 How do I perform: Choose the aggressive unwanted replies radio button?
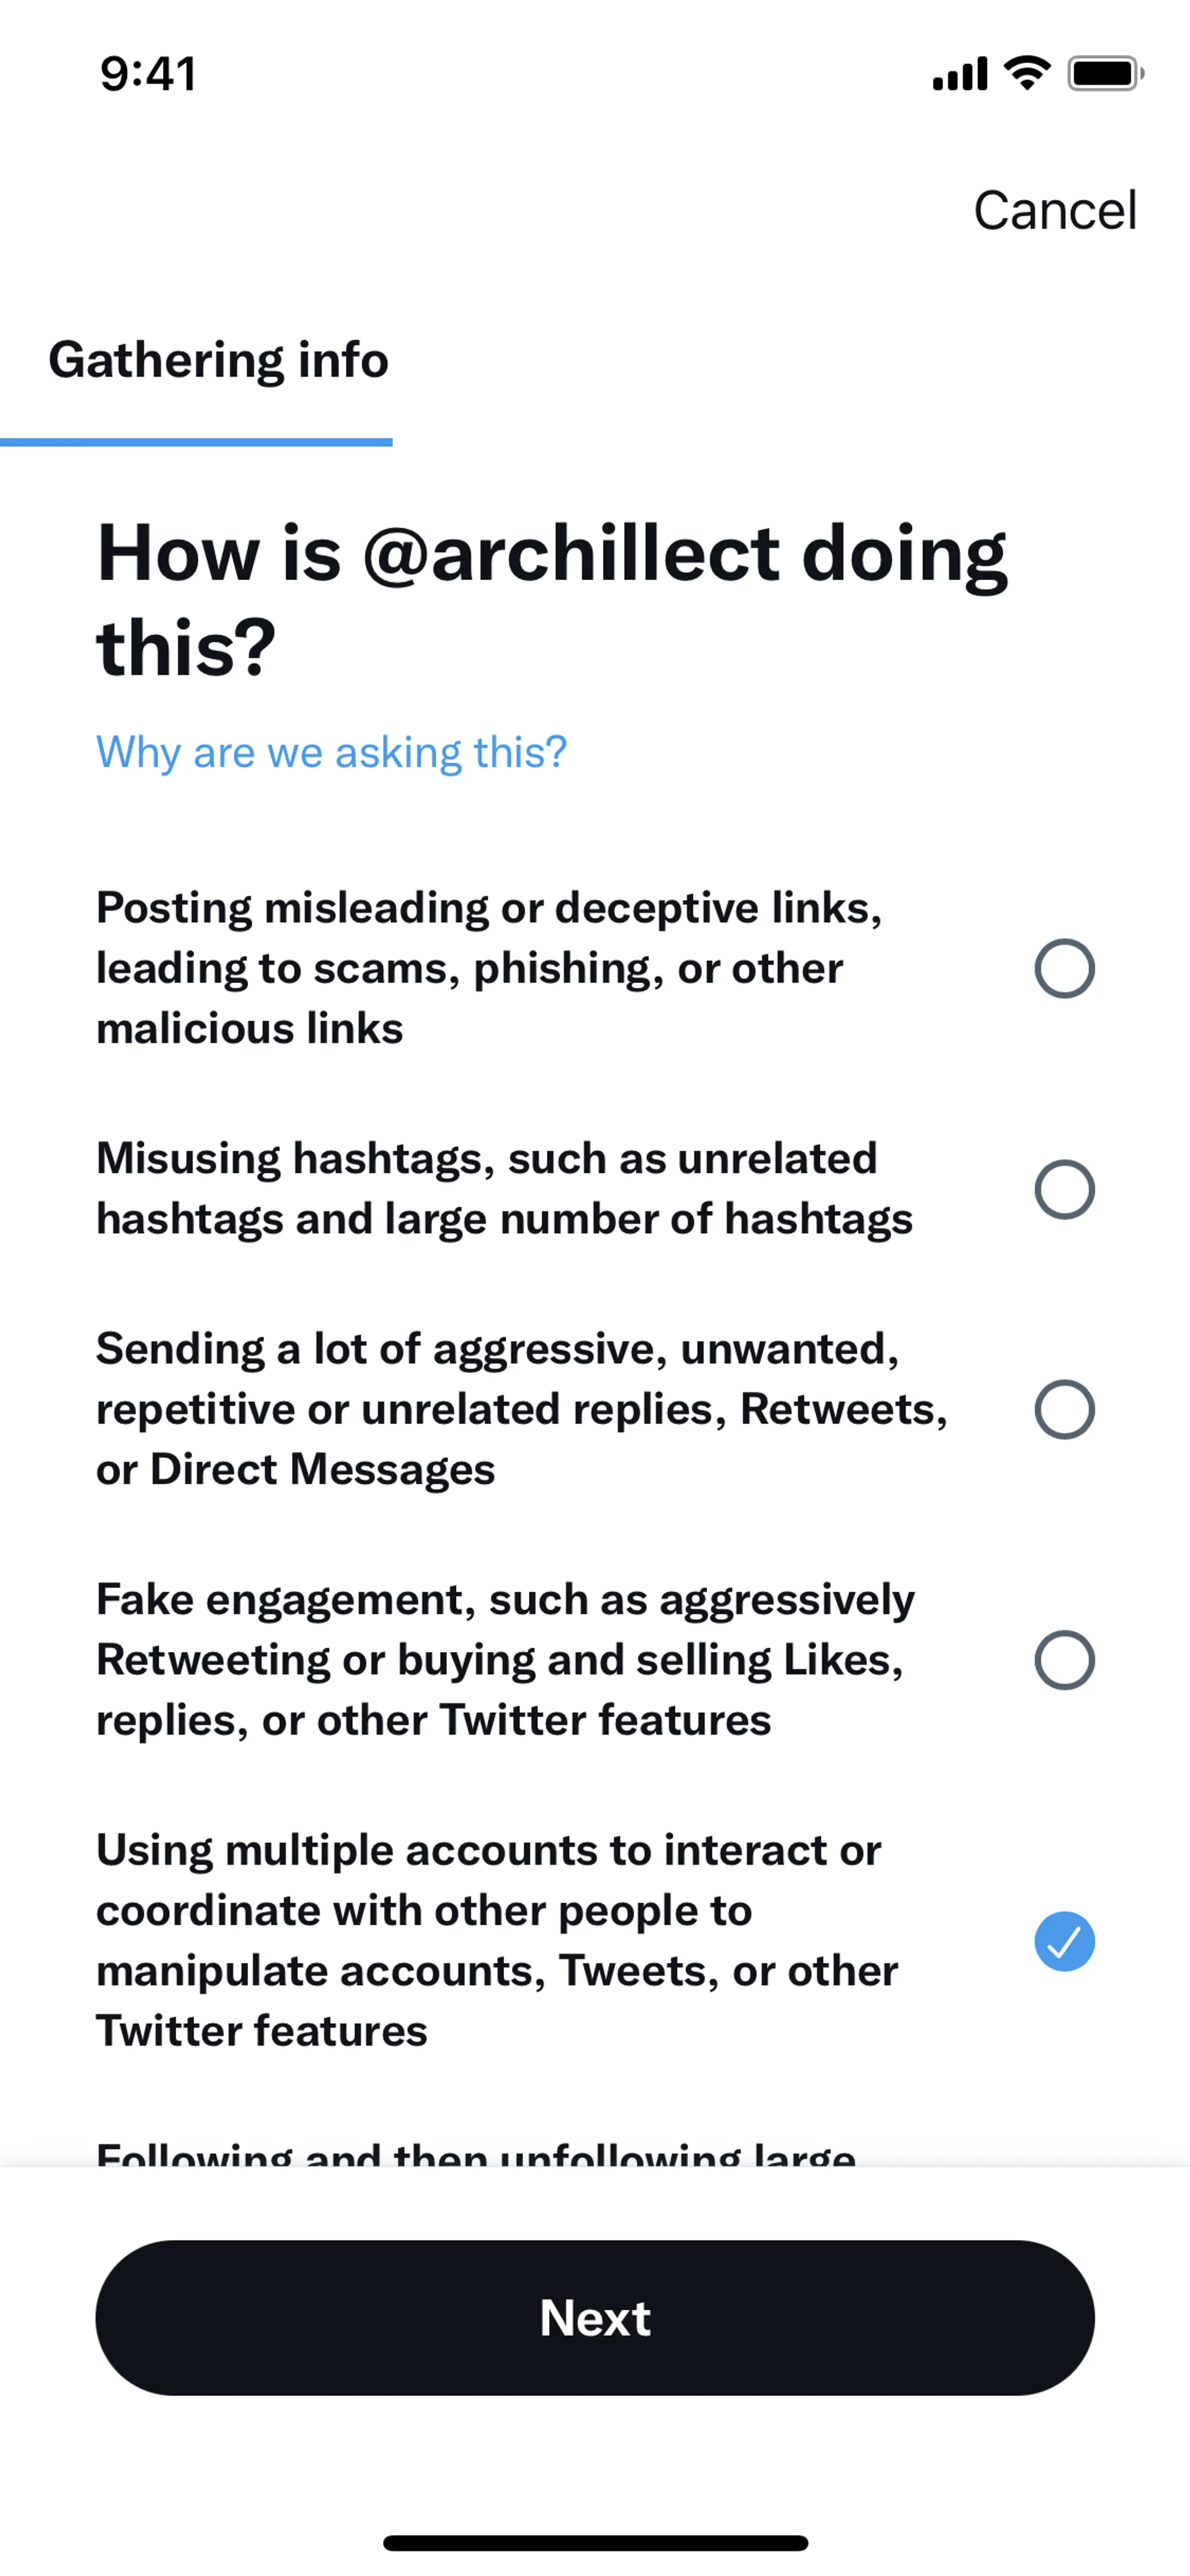pyautogui.click(x=1064, y=1409)
